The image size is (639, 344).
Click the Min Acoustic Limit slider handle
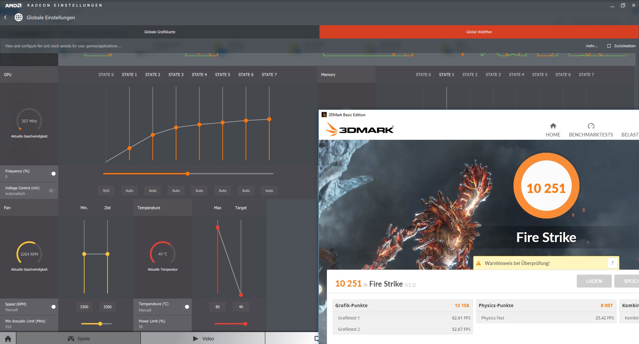100,324
